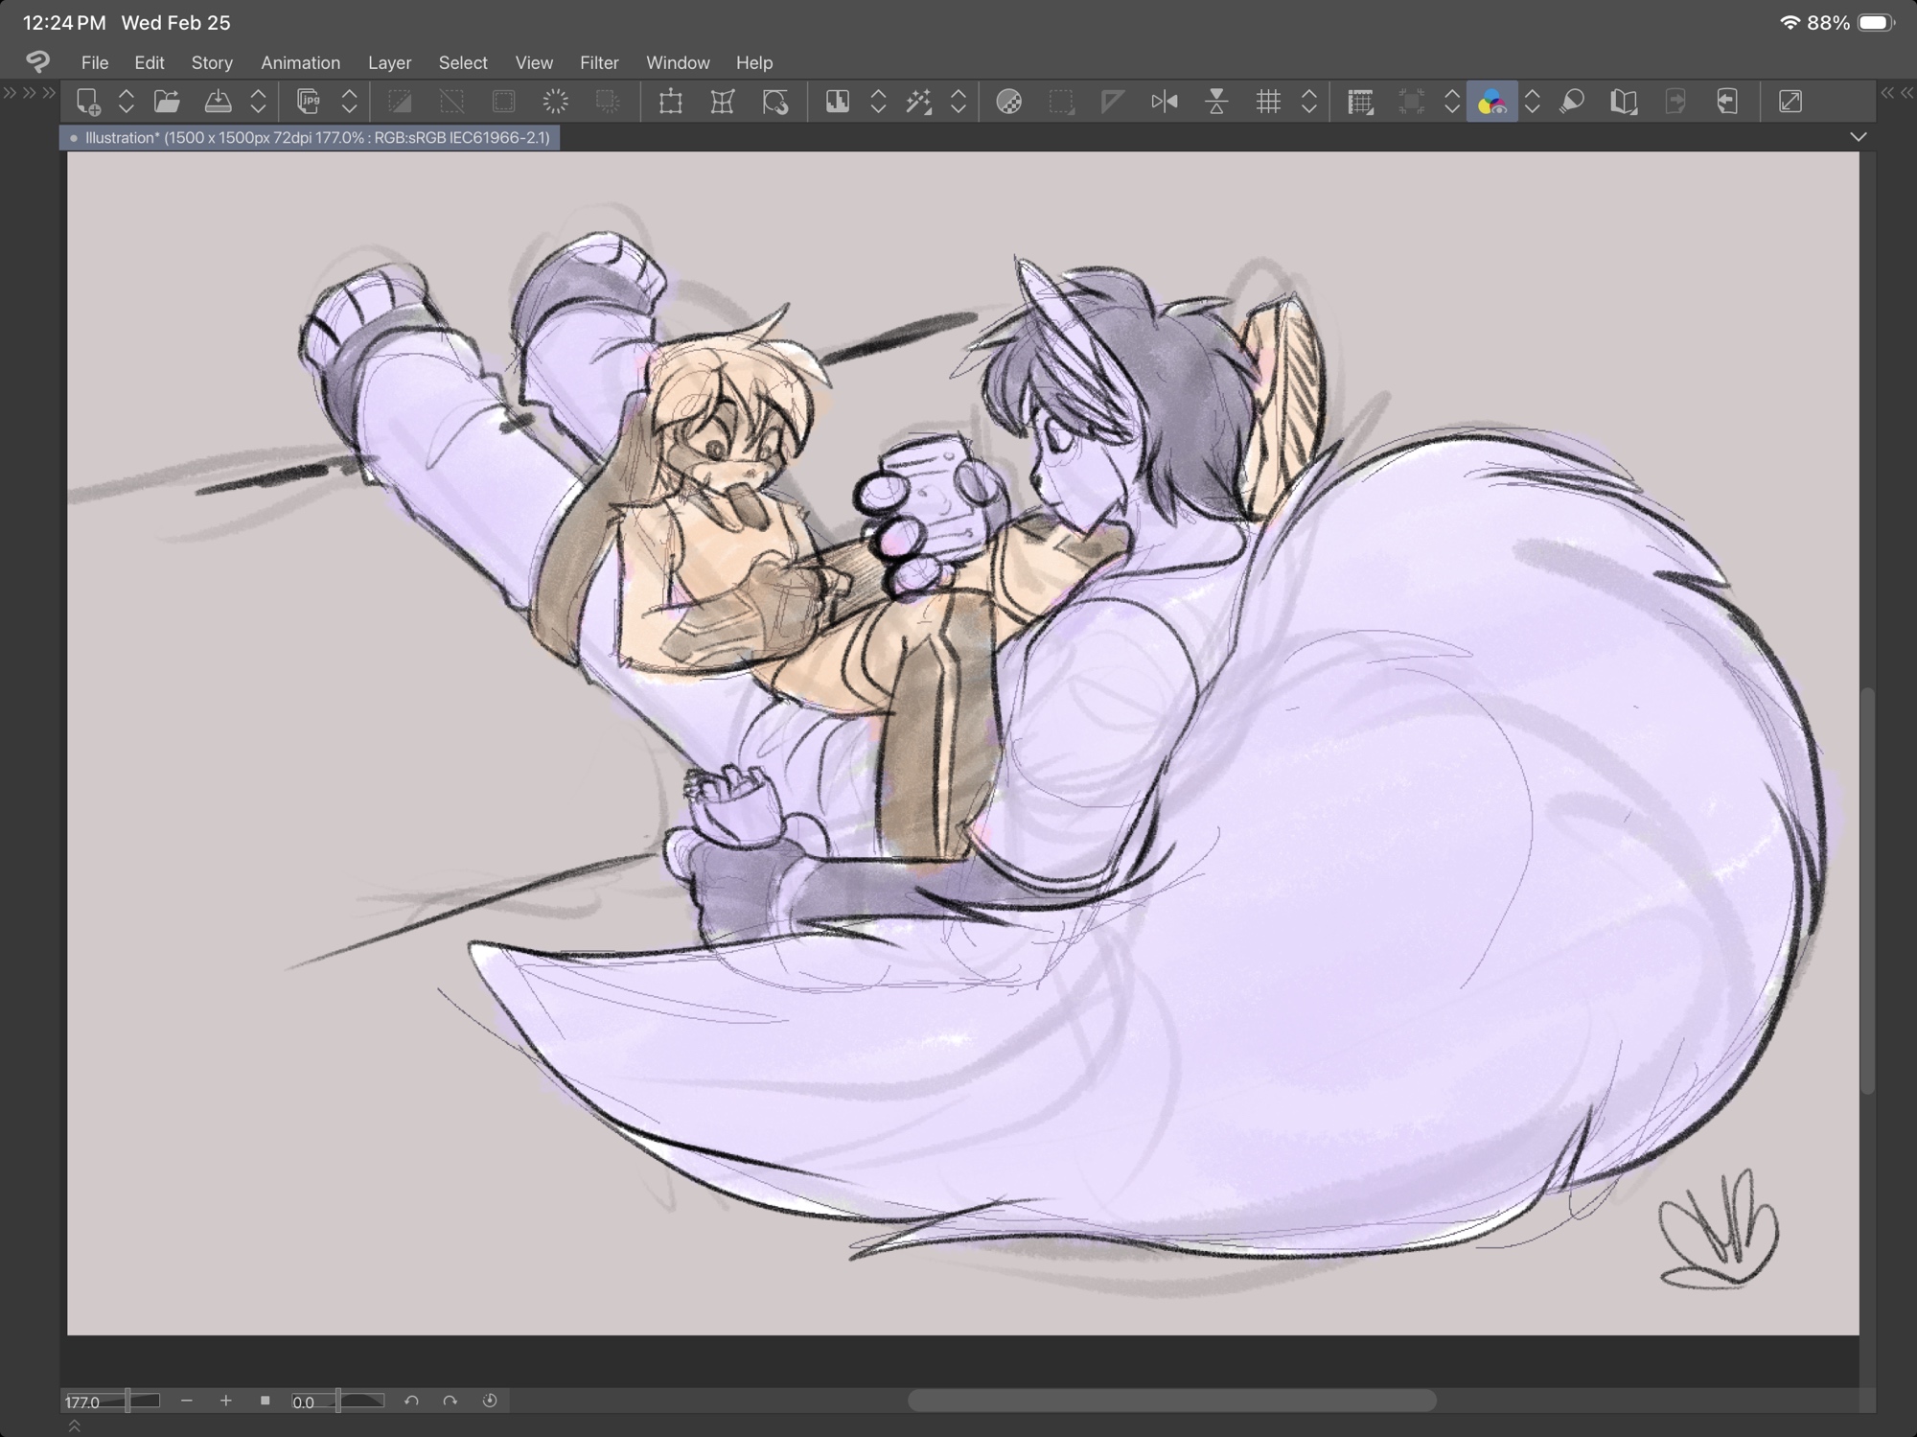Expand the bottom panel double-chevron

pyautogui.click(x=74, y=1426)
